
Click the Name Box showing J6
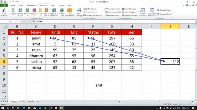(10, 21)
